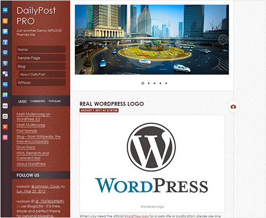Select the fourth slider pagination dot
This screenshot has width=266, height=218.
click(160, 83)
